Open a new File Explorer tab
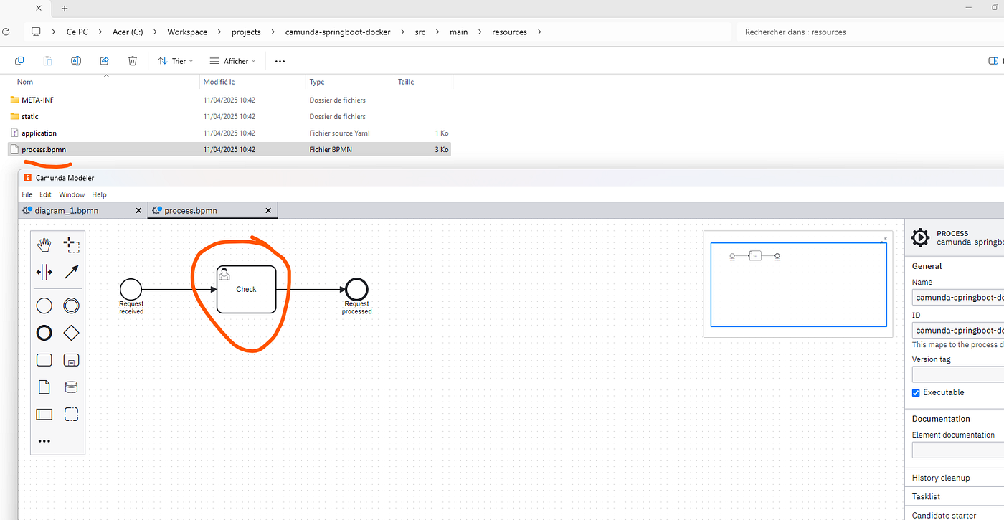1004x520 pixels. (65, 9)
